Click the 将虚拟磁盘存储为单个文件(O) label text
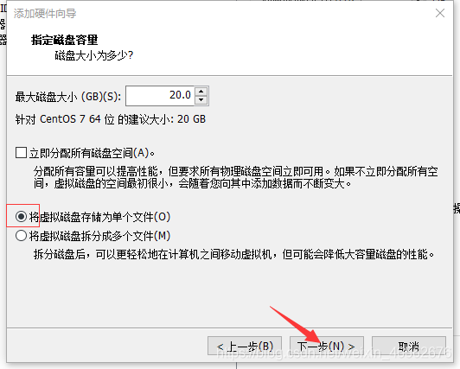460x369 pixels. (x=99, y=217)
